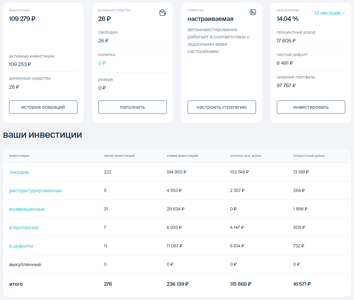Viewport: 354px width, 300px height.
Task: Open the 12 месяцев period dropdown
Action: 330,13
